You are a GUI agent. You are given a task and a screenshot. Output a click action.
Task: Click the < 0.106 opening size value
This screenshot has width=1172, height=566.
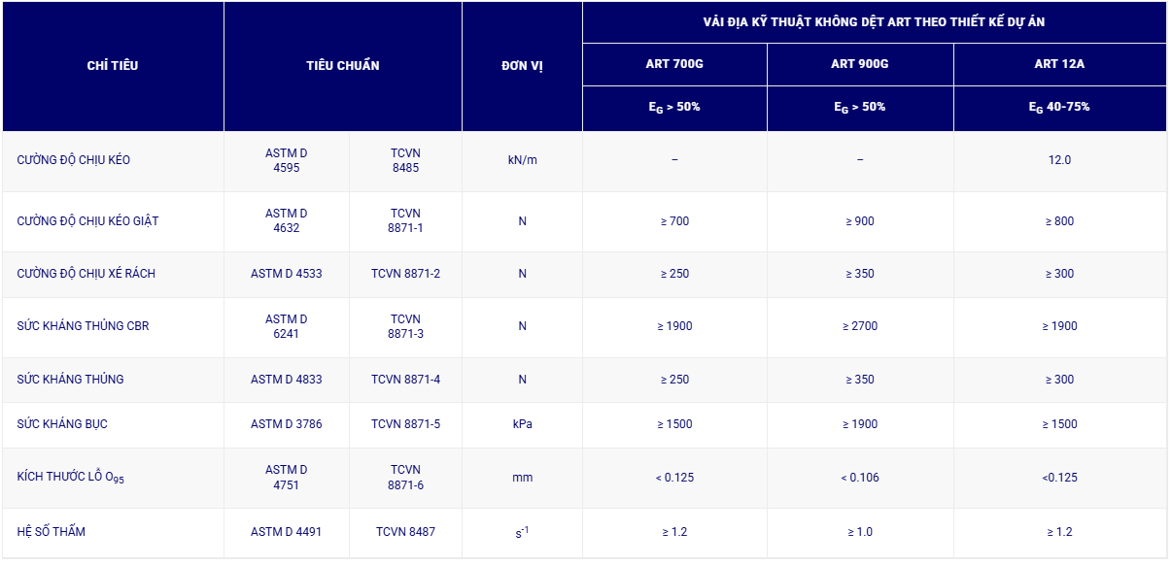(859, 478)
